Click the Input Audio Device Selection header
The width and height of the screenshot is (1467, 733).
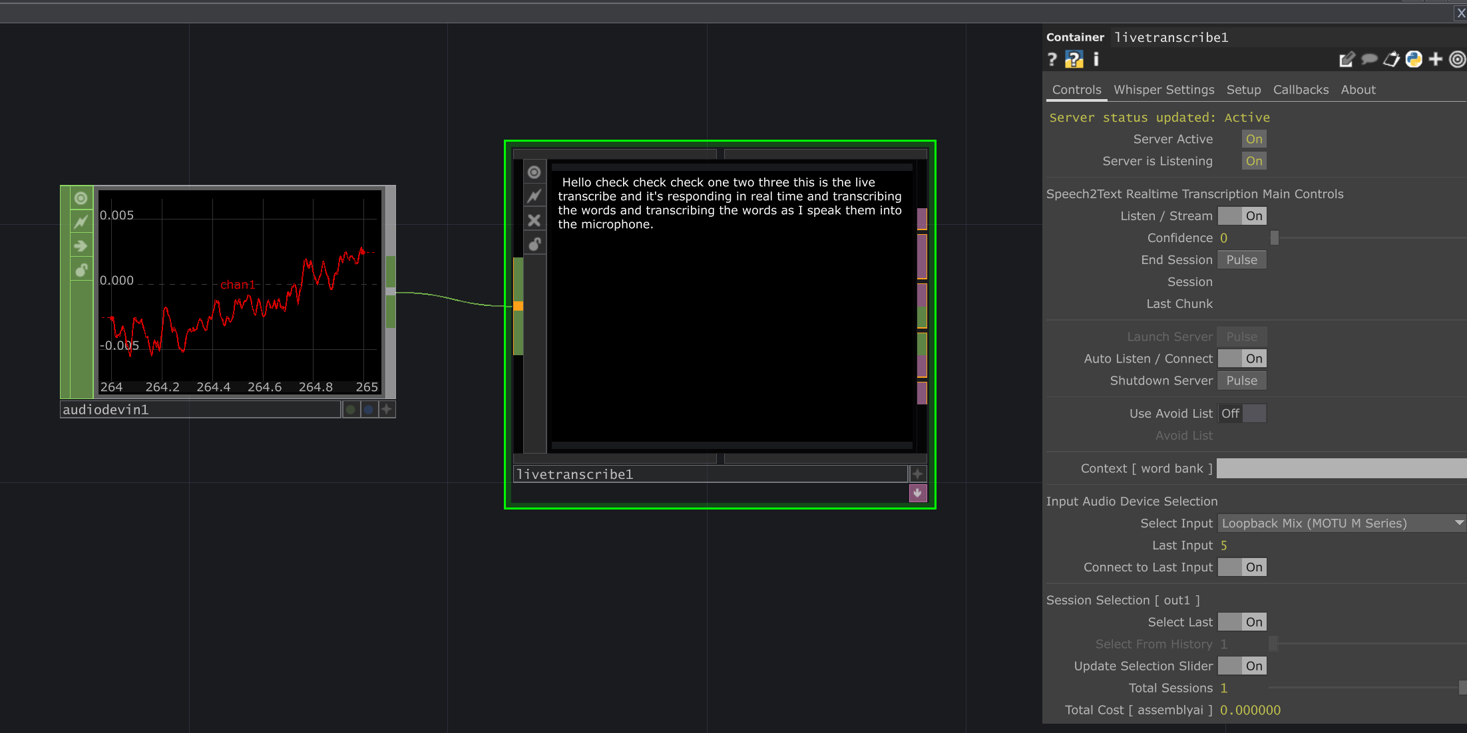coord(1132,502)
